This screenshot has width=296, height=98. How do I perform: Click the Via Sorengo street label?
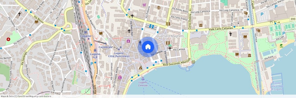pyautogui.click(x=24, y=58)
